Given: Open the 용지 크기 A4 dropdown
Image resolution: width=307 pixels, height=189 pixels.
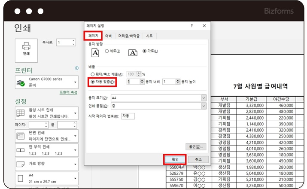Looking at the screenshot, I should tap(204, 98).
